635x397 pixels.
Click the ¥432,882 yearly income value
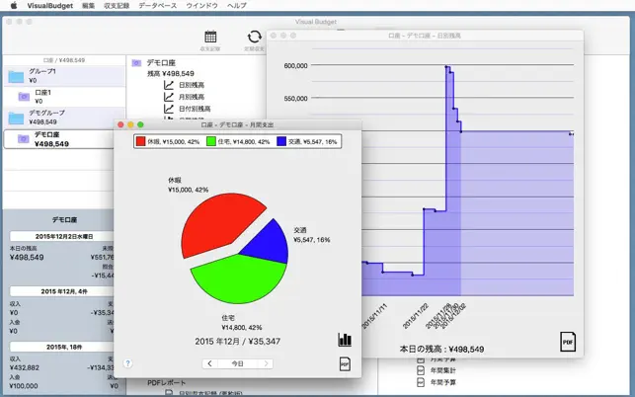25,367
